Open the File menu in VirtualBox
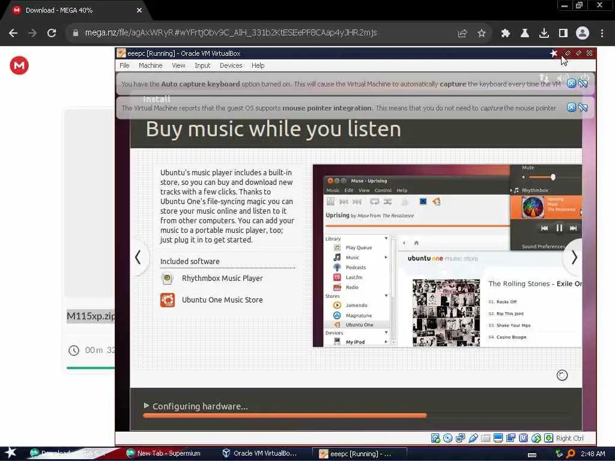The width and height of the screenshot is (615, 461). click(x=124, y=65)
